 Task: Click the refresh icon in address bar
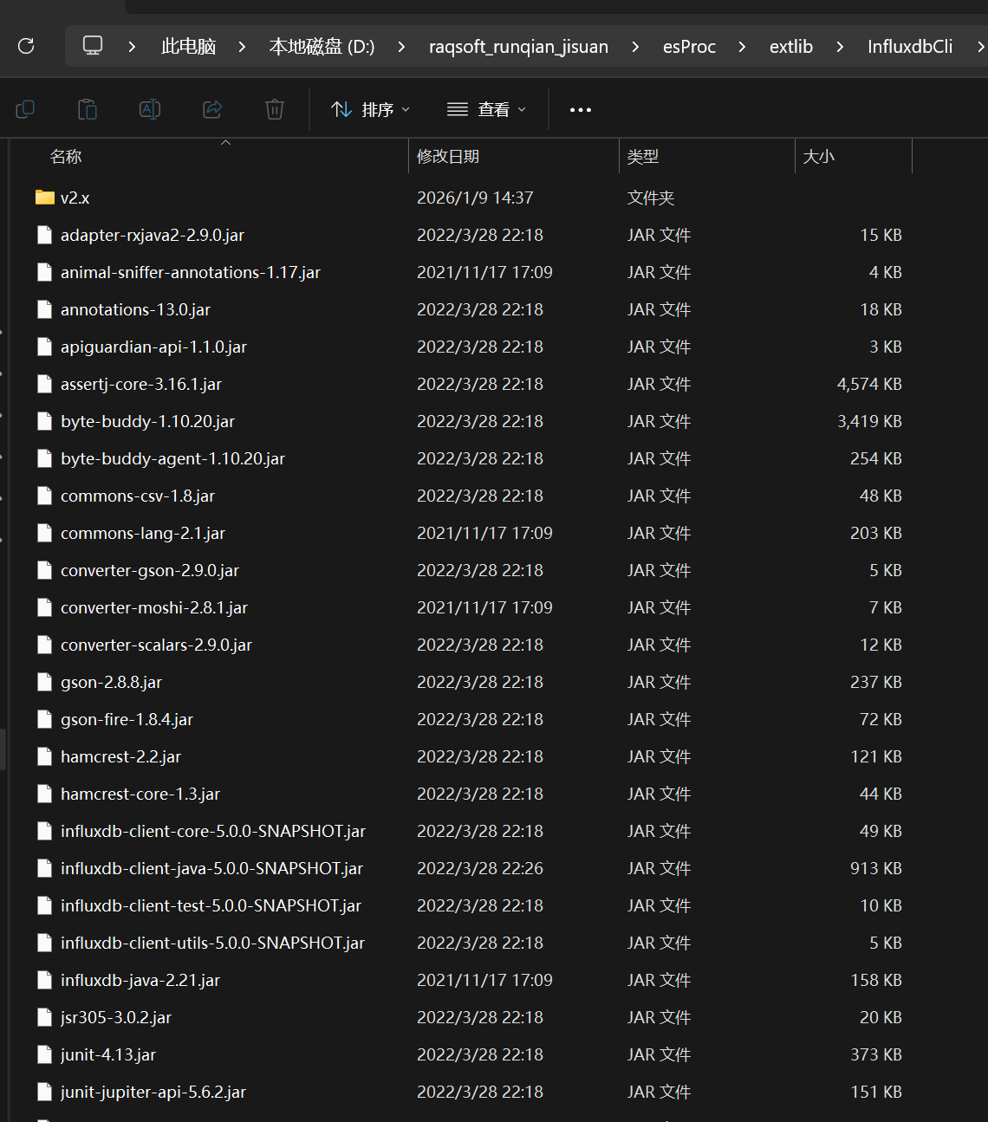point(26,46)
